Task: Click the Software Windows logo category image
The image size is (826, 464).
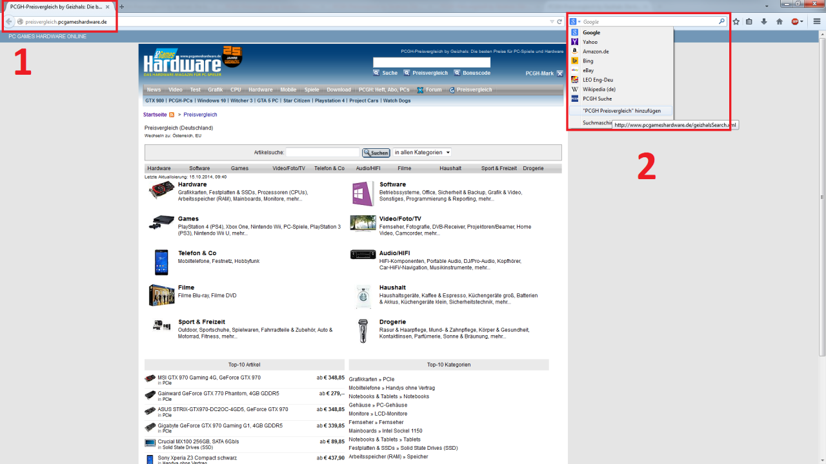Action: click(x=363, y=193)
